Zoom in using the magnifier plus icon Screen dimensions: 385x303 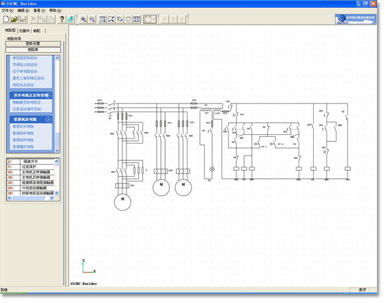click(x=84, y=19)
